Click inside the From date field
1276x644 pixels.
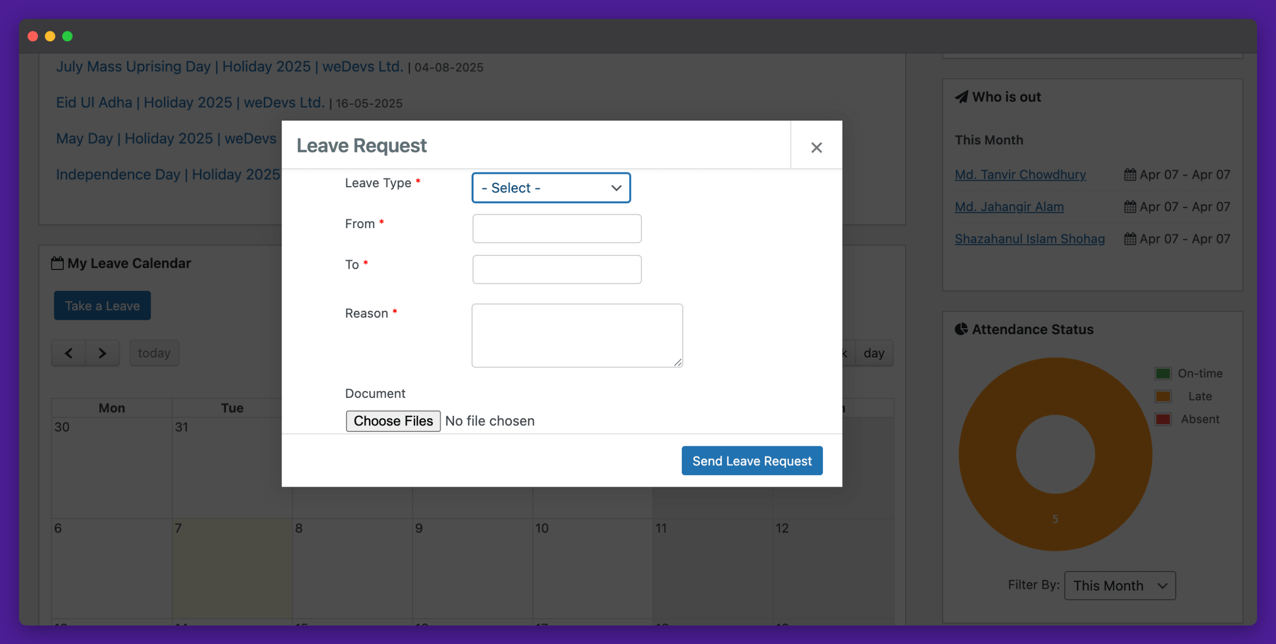pos(557,229)
